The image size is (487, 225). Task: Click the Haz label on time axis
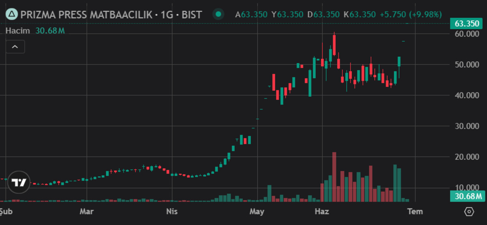tap(323, 211)
